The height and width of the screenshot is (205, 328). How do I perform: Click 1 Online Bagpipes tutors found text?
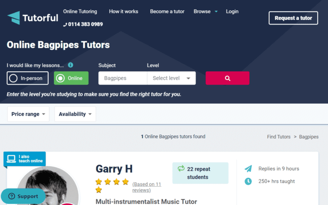173,137
